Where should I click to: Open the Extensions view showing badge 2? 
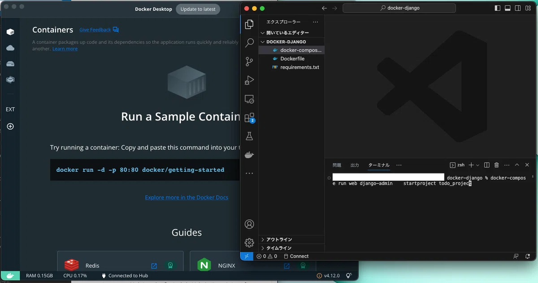(x=249, y=118)
